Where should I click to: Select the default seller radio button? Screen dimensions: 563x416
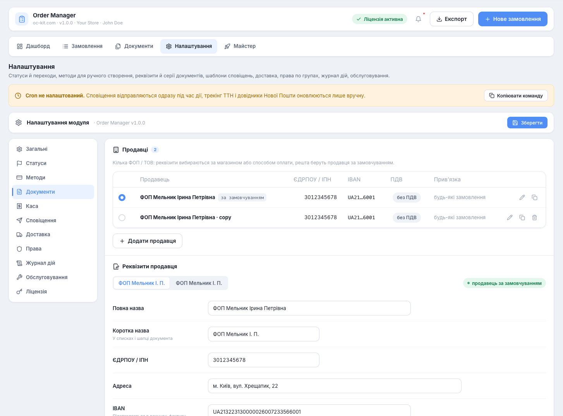coord(122,198)
